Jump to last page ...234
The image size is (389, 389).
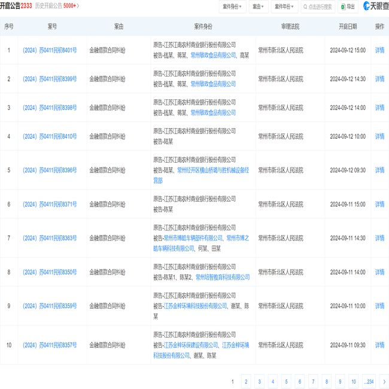pos(369,382)
